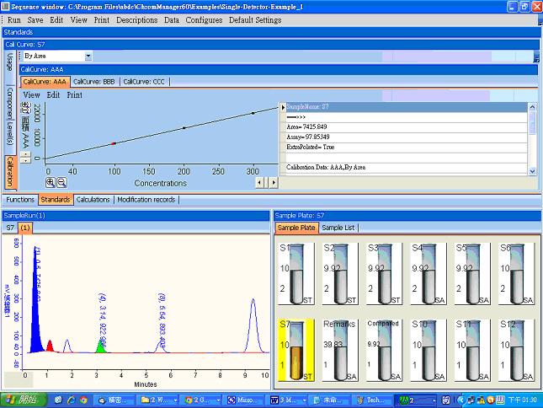543x408 pixels.
Task: Open calibration curve Print menu
Action: pos(74,95)
